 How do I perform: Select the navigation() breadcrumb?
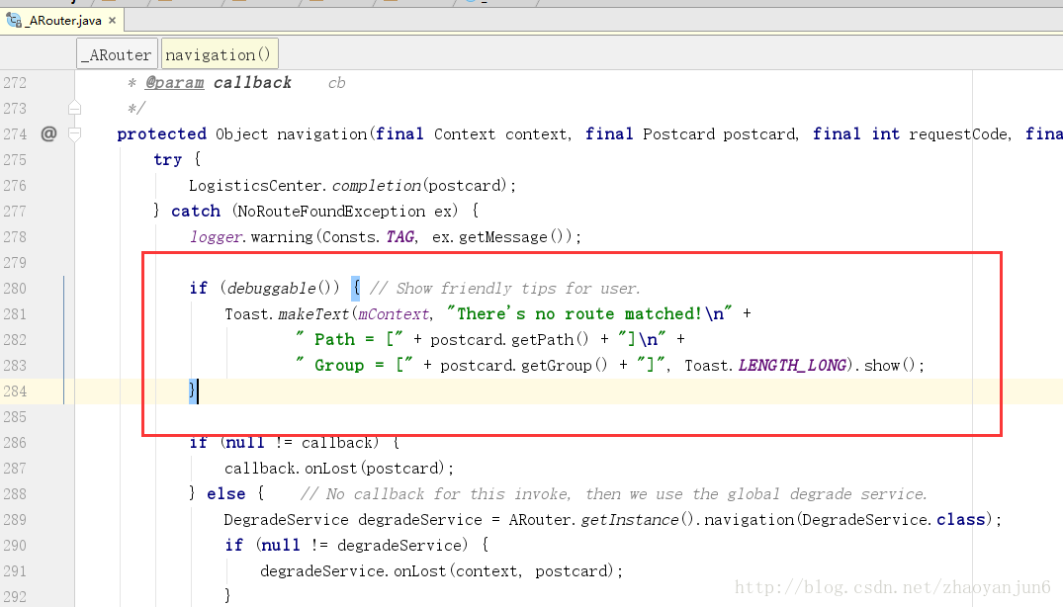pyautogui.click(x=219, y=55)
